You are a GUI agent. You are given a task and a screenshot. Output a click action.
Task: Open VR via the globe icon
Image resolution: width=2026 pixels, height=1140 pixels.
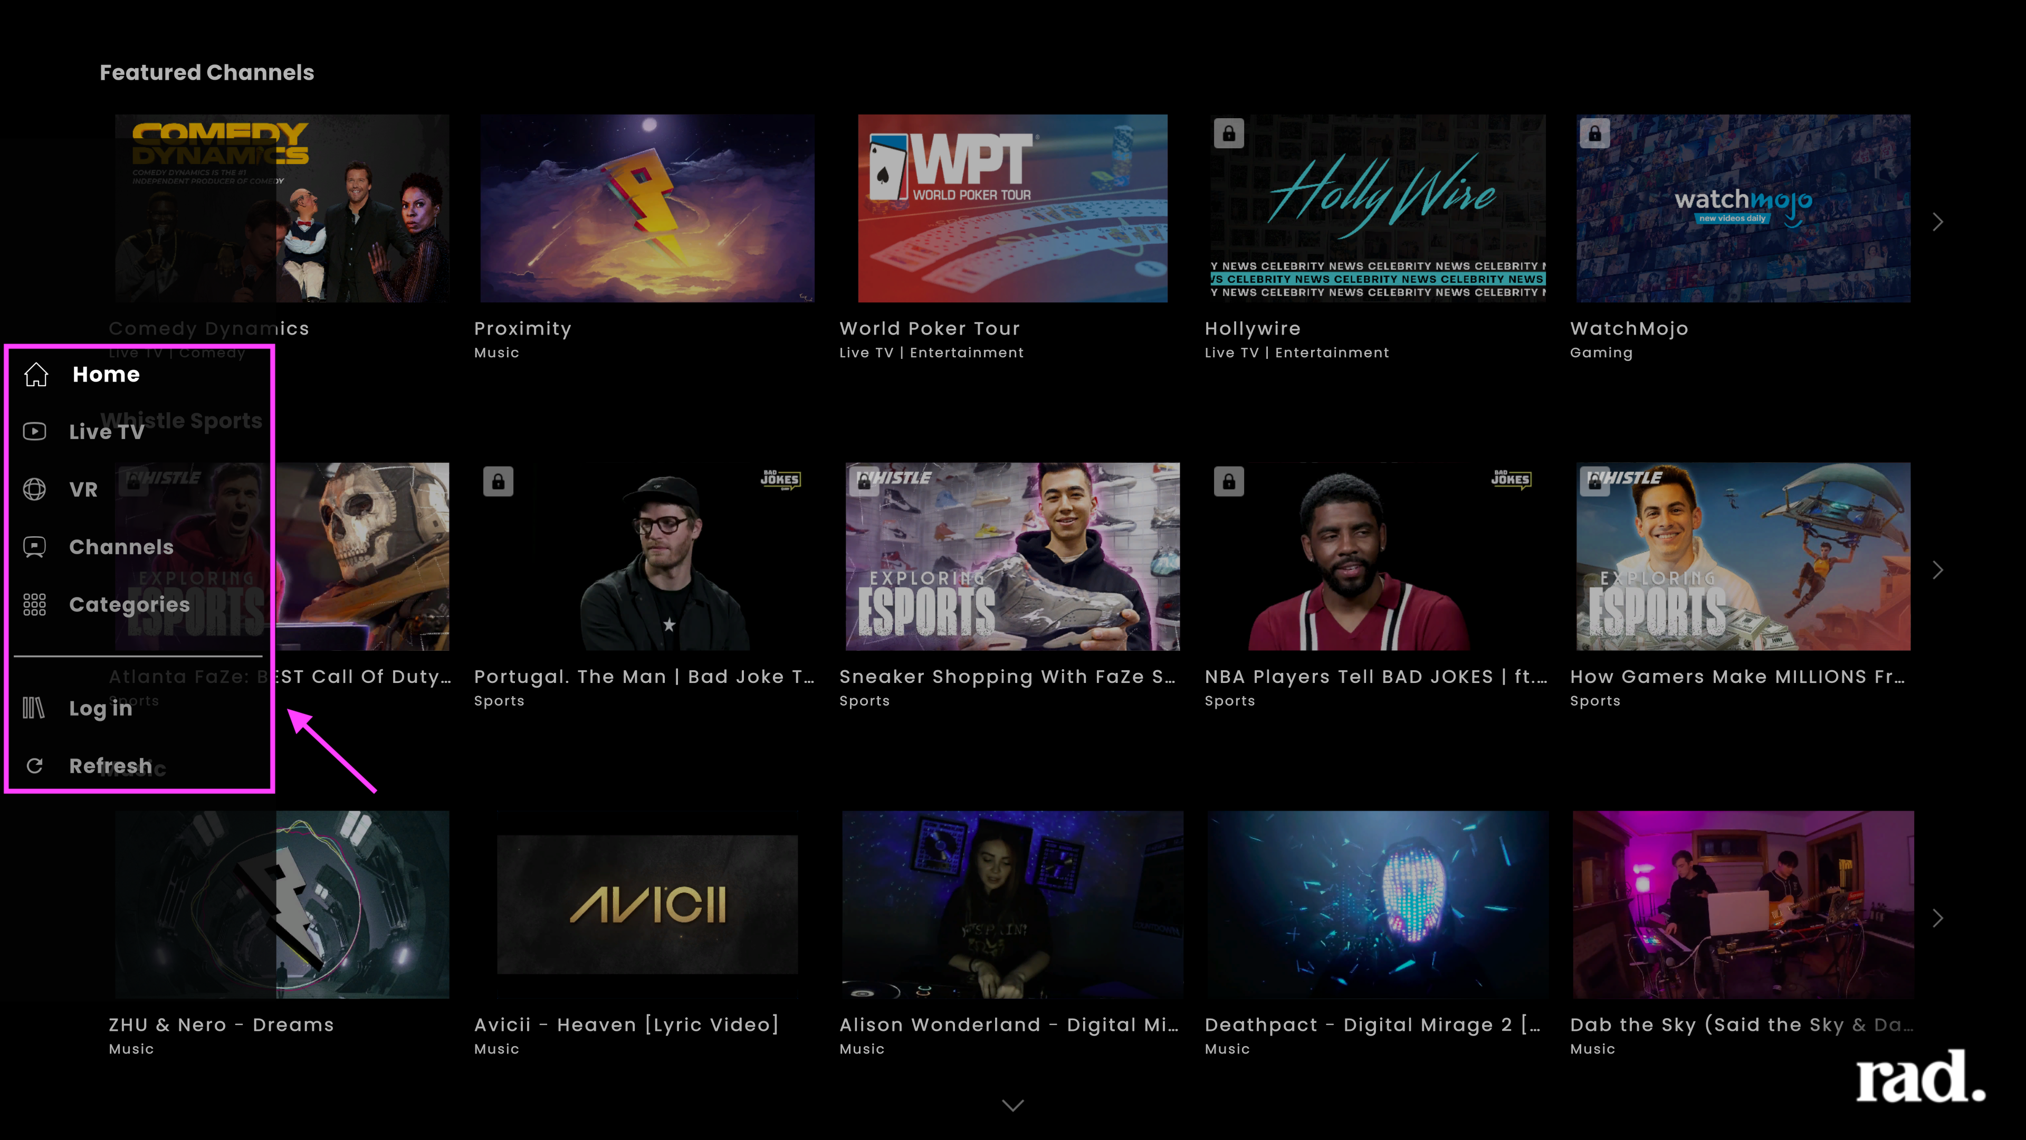click(x=35, y=489)
